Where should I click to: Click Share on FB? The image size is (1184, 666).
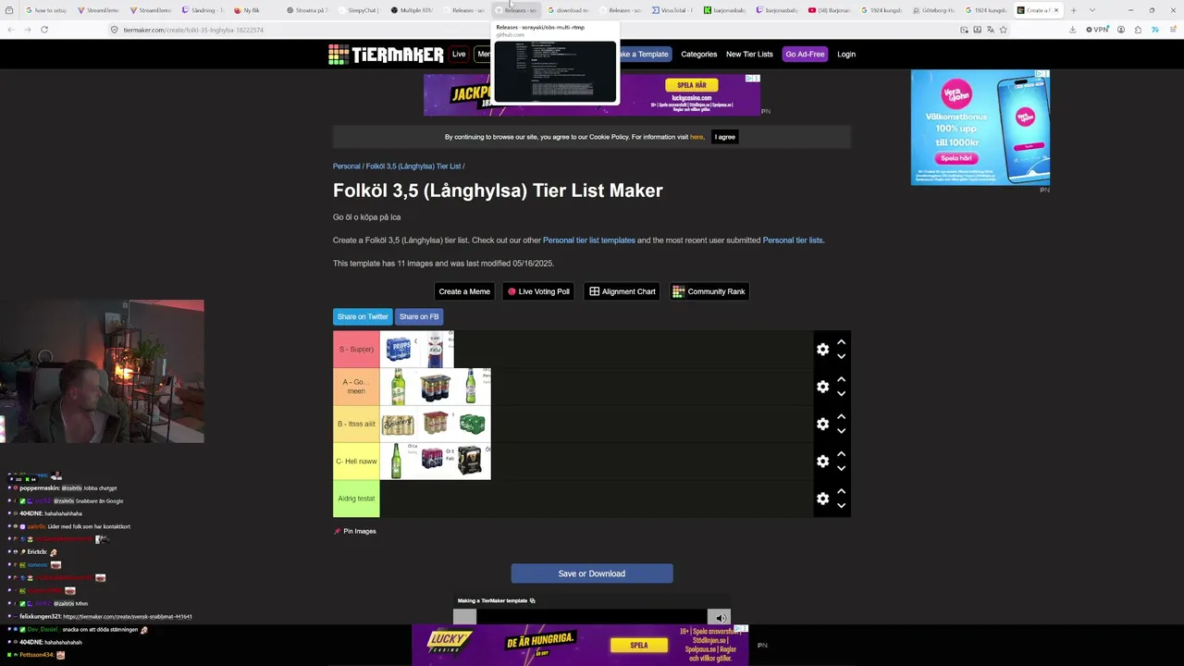tap(419, 316)
